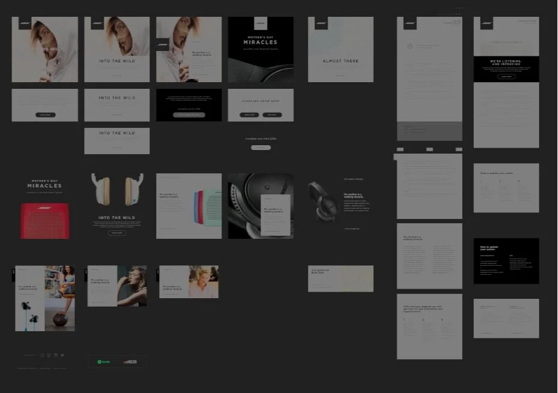
Task: Click the left SHOP button under STARTING FROM $299
Action: (249, 115)
